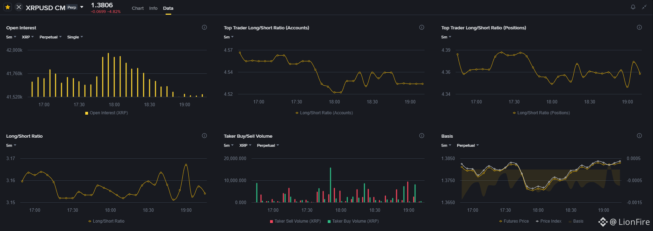Toggle Futures Price legend series
Image resolution: width=653 pixels, height=231 pixels.
tap(514, 221)
